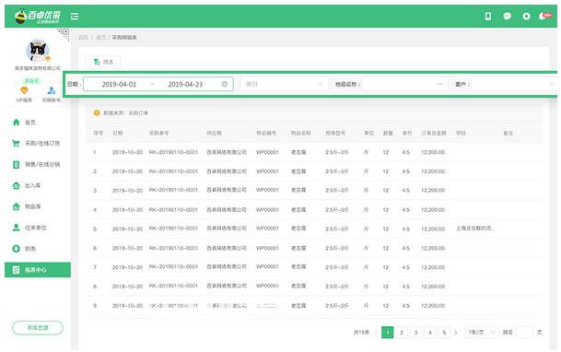Click the next page arrow
The image size is (561, 352).
(x=455, y=333)
